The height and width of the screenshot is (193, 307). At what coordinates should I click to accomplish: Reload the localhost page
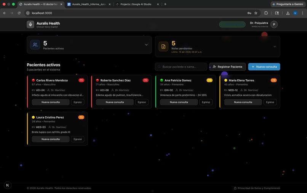point(19,13)
